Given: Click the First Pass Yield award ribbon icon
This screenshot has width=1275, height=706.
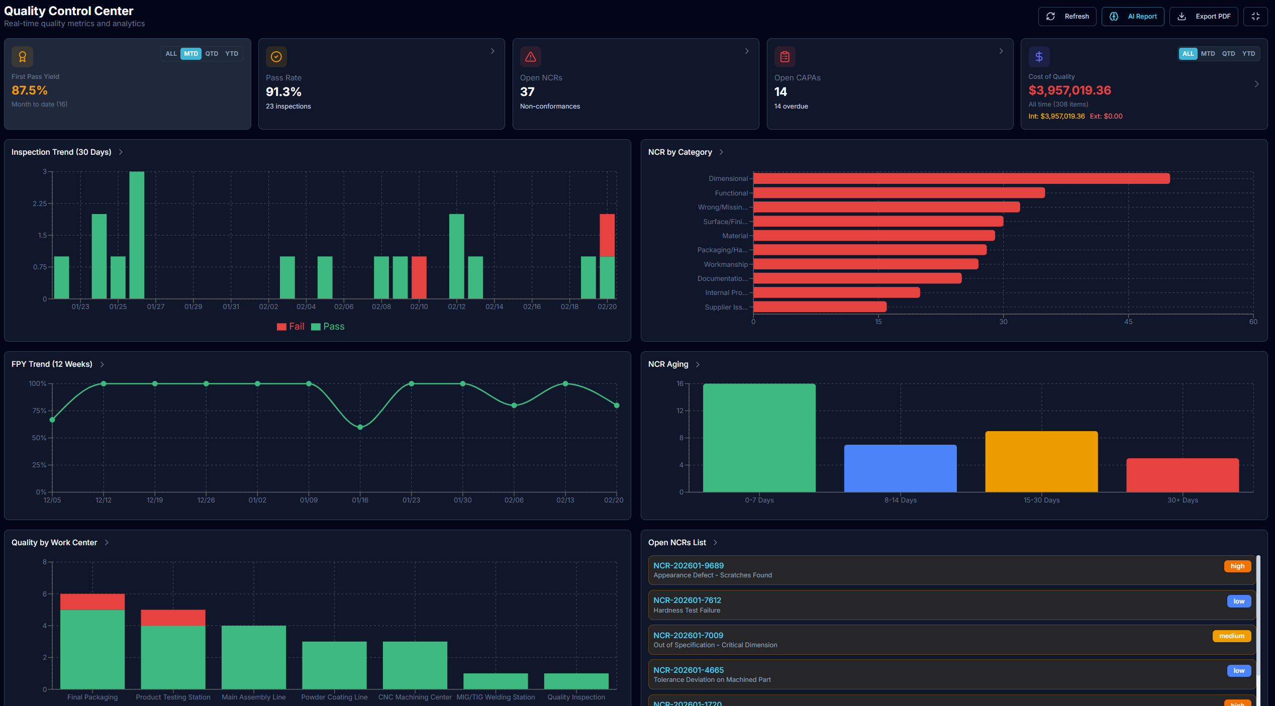Looking at the screenshot, I should point(22,57).
